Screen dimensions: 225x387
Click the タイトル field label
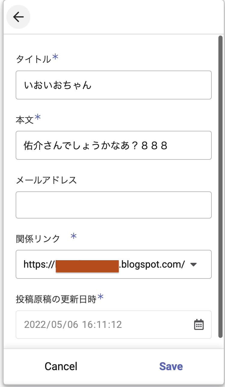[x=33, y=59]
